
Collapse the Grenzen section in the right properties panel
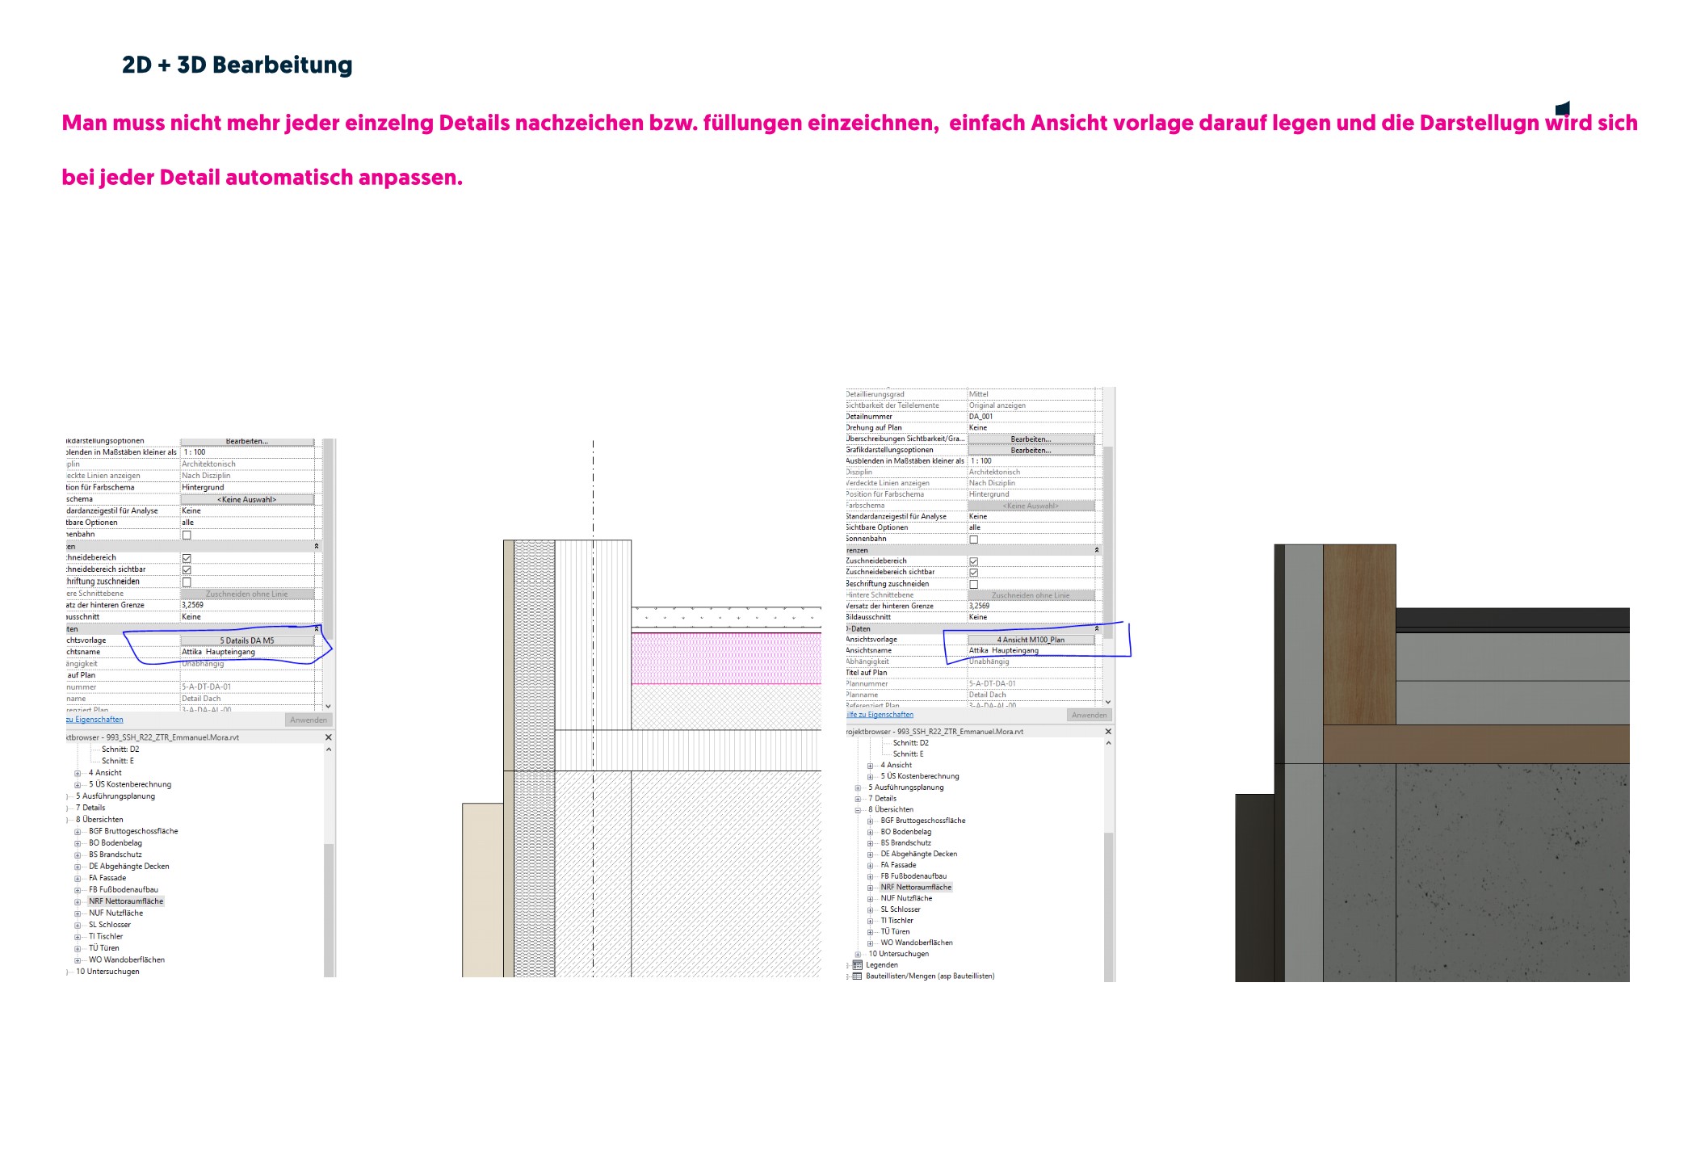(x=1097, y=550)
